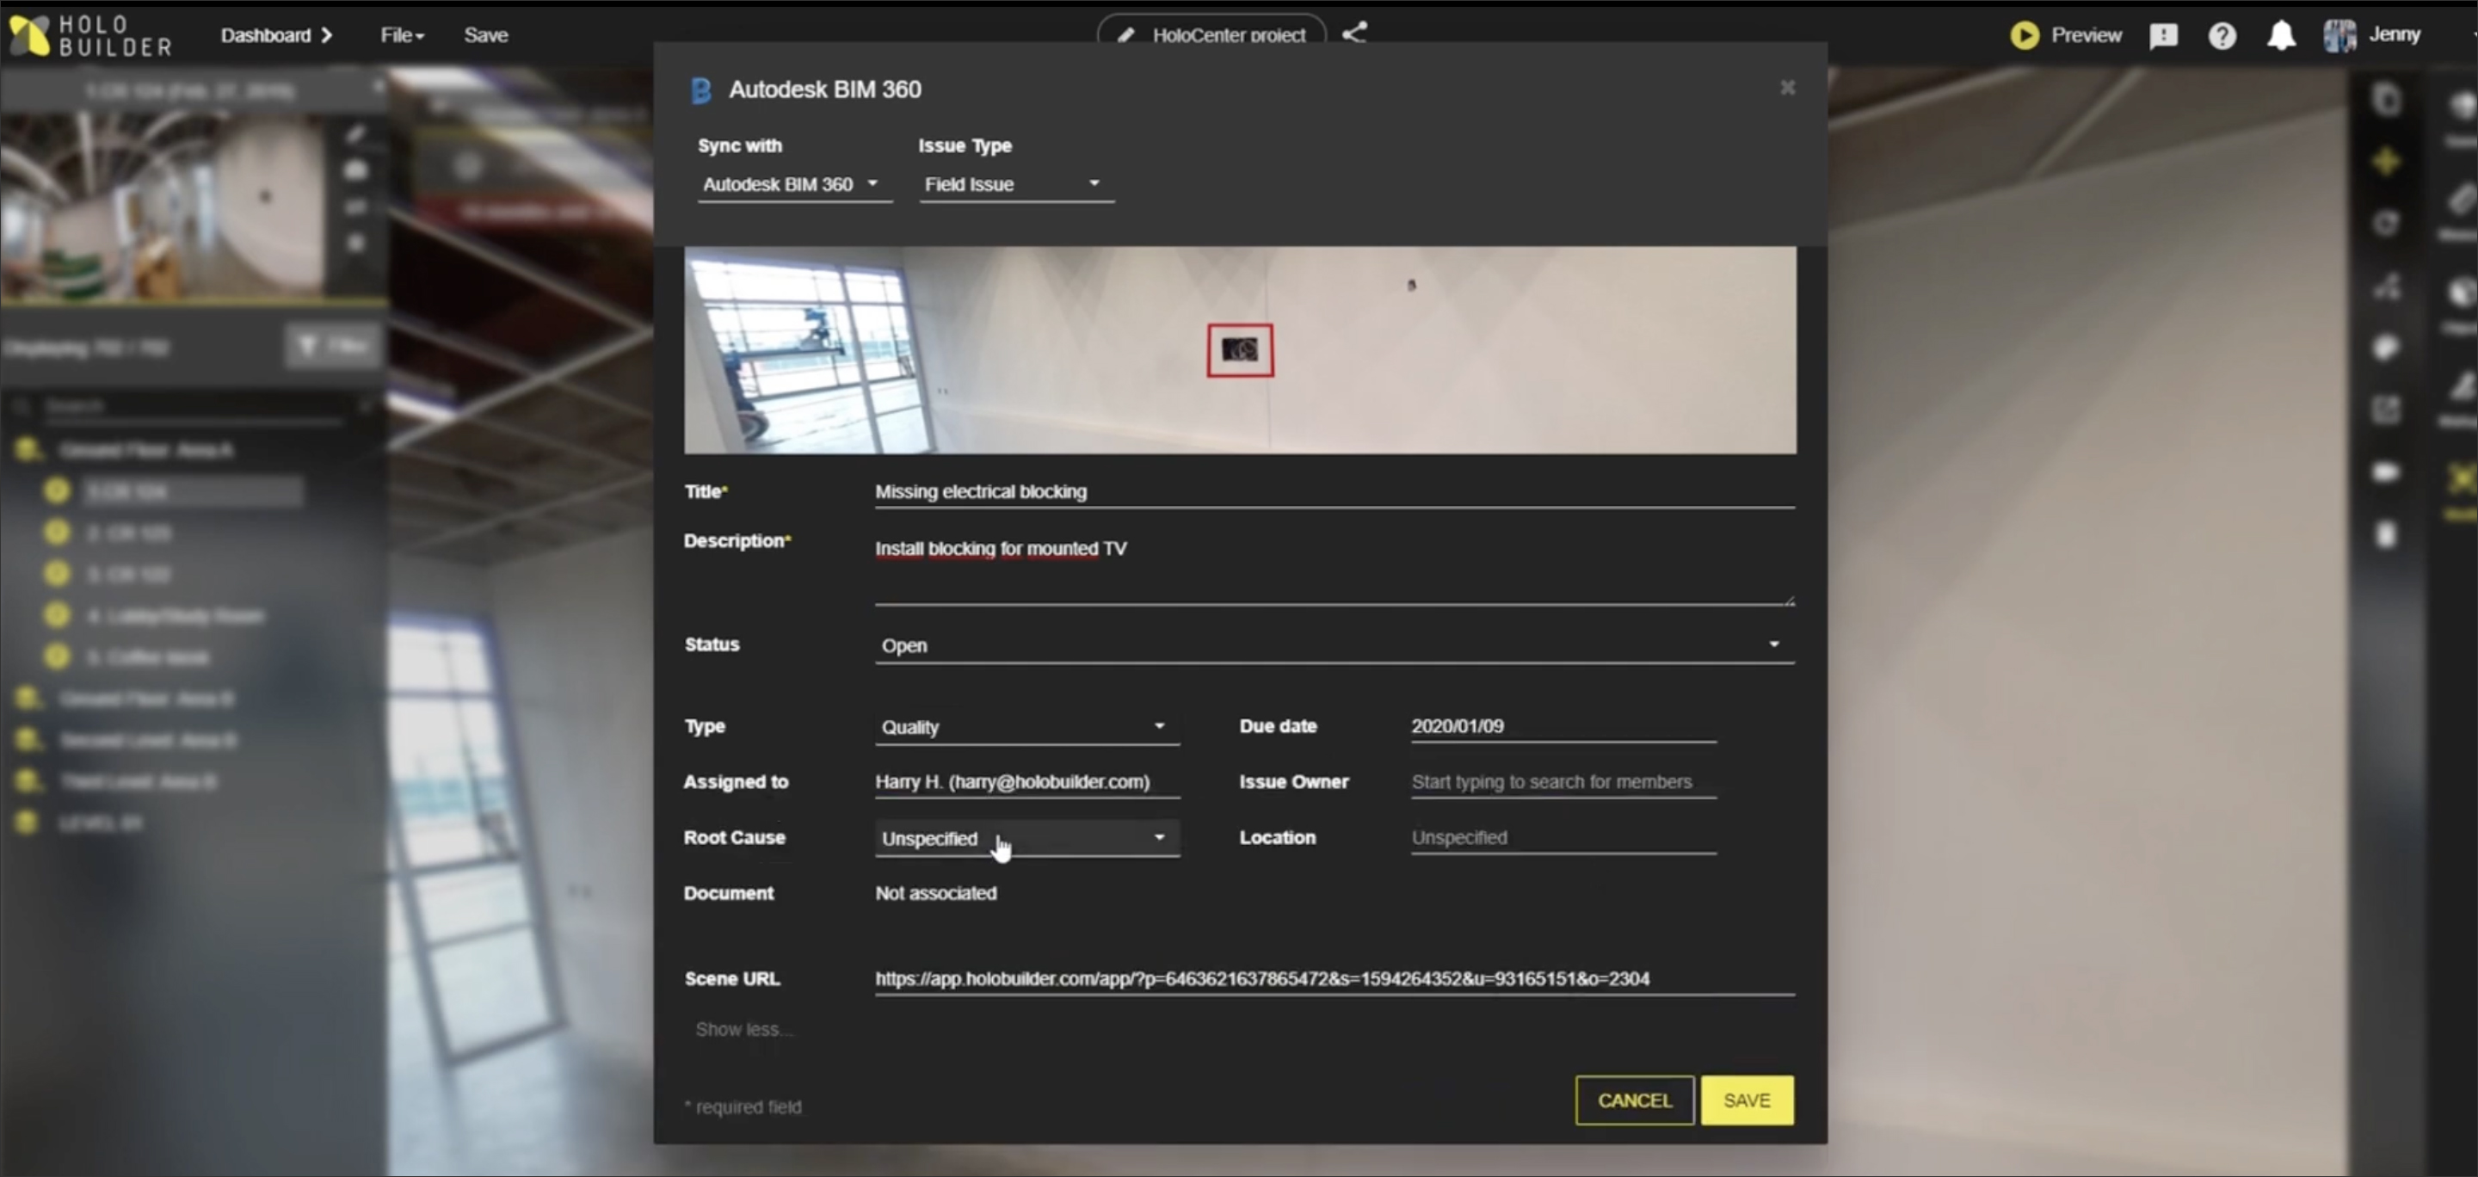Open the help question mark icon
The width and height of the screenshot is (2478, 1177).
pyautogui.click(x=2222, y=36)
